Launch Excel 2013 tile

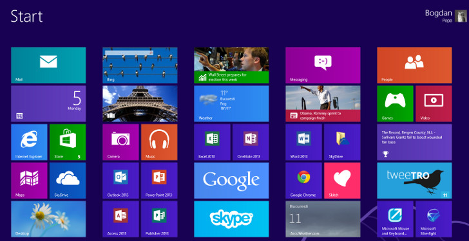[x=212, y=142]
